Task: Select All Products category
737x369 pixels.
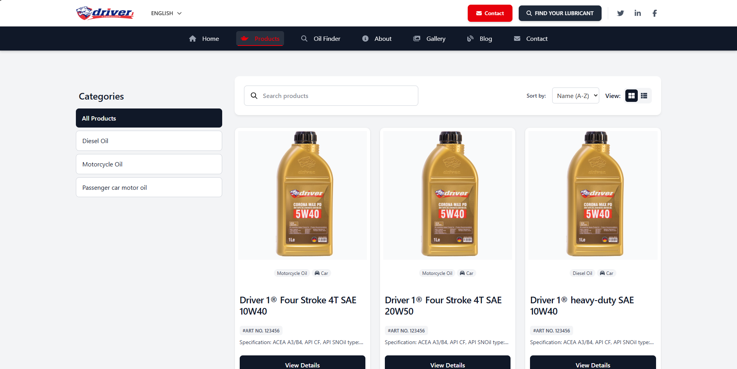Action: (149, 118)
